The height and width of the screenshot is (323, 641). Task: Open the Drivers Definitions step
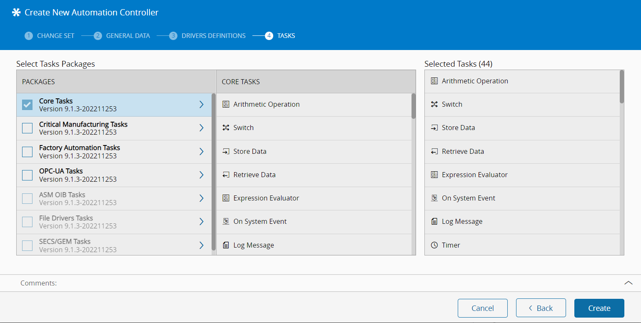coord(213,36)
